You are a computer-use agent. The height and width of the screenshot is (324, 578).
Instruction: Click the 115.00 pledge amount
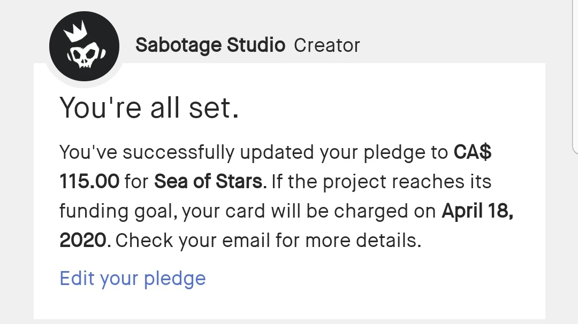click(x=89, y=182)
